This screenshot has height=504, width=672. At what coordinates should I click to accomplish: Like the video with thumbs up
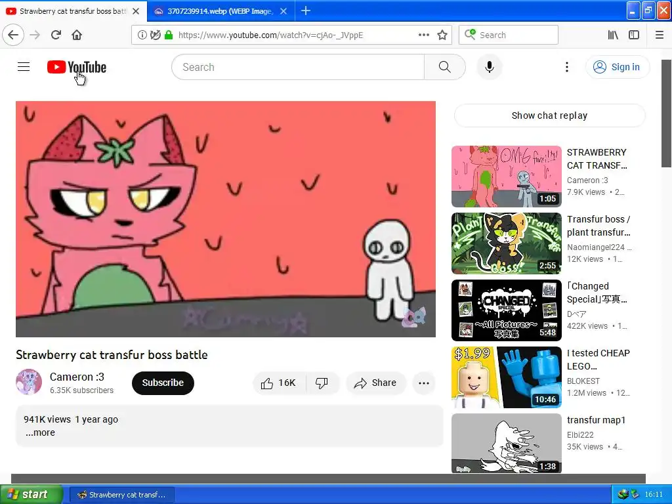tap(279, 383)
